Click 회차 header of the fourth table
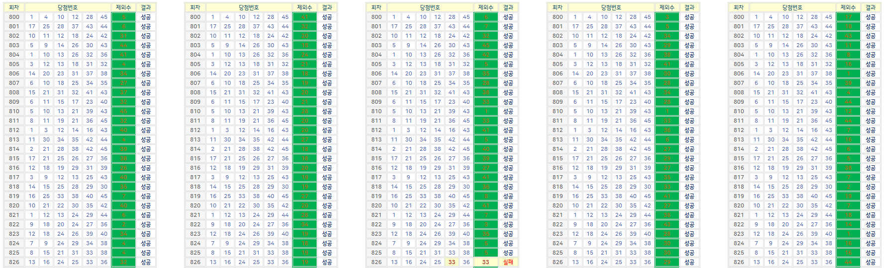 tap(557, 7)
